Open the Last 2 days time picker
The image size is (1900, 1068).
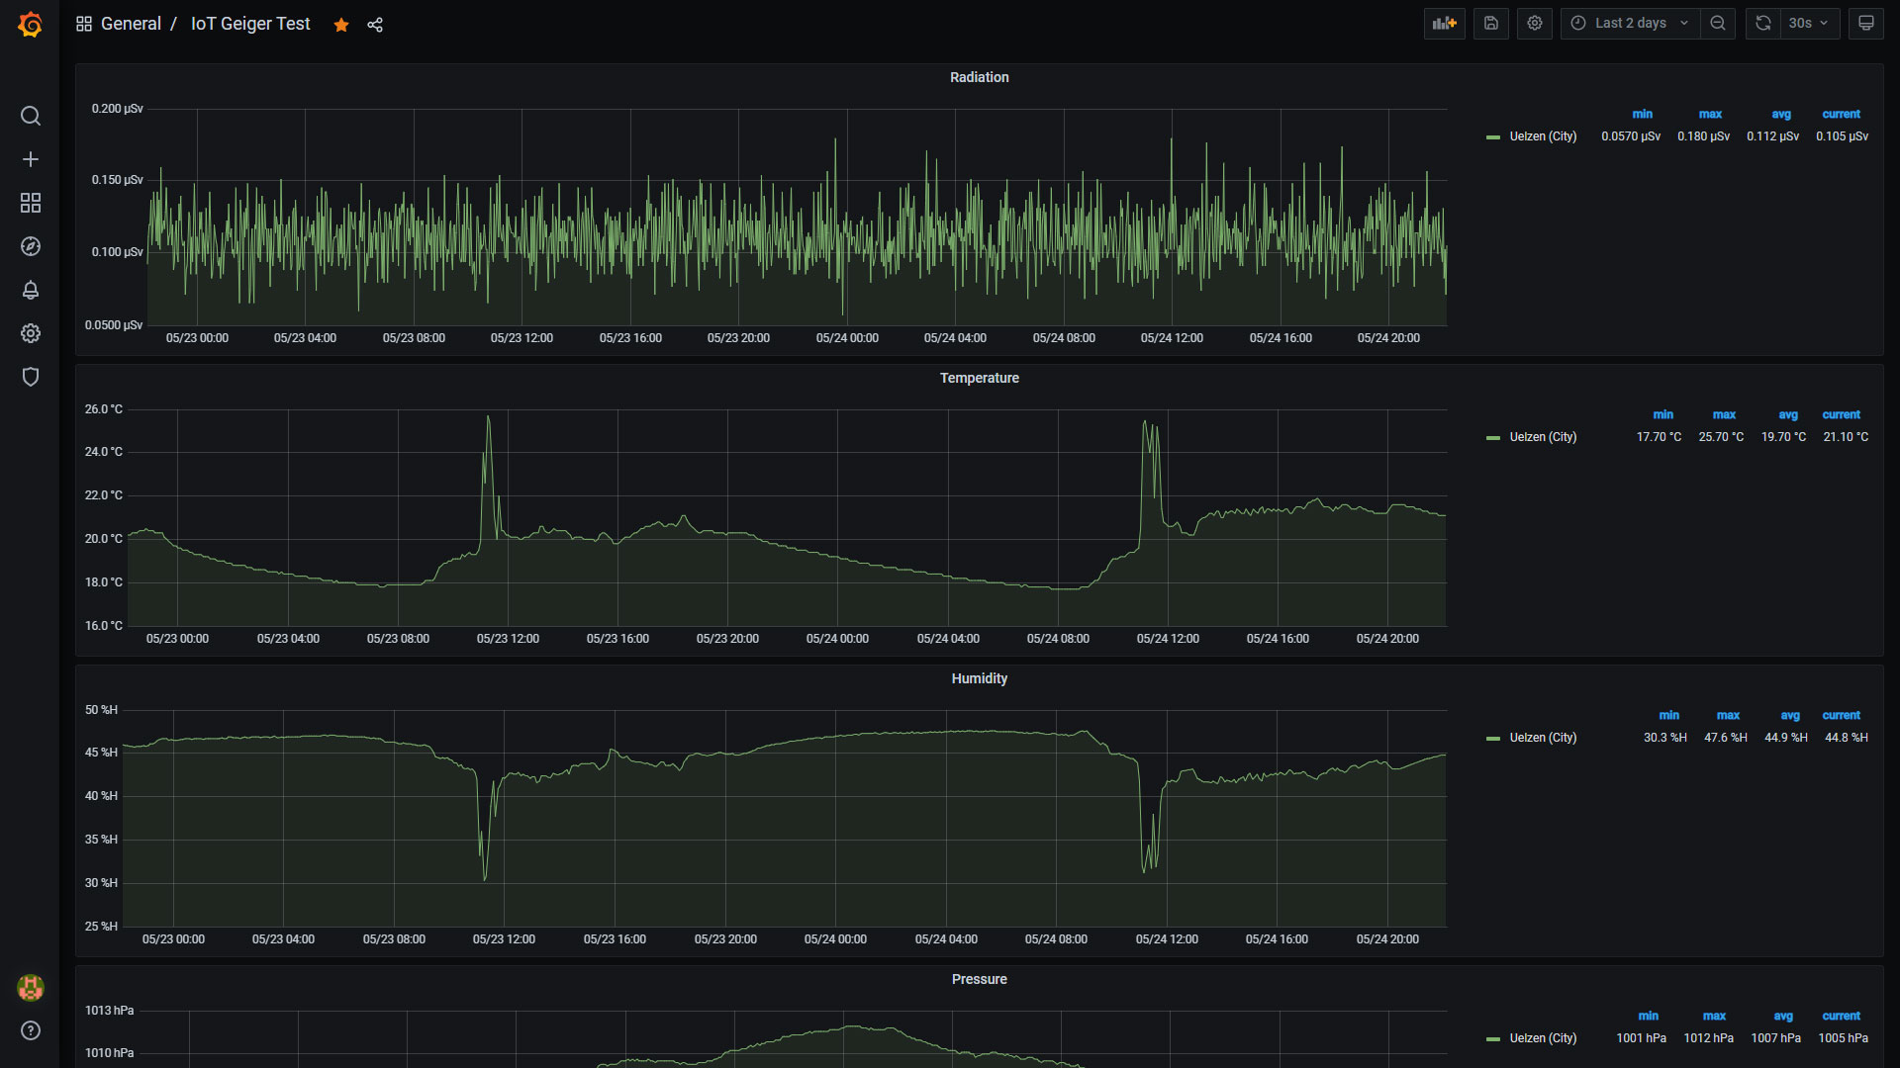[x=1630, y=23]
